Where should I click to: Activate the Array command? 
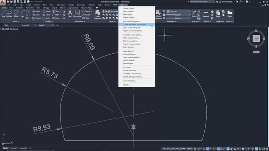[x=56, y=18]
